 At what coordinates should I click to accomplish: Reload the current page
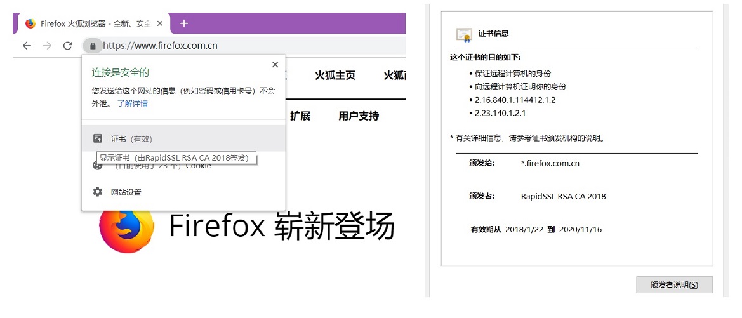[x=67, y=46]
